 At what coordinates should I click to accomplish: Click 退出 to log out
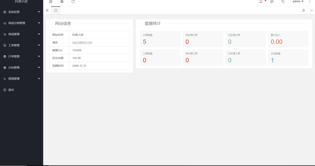tap(11, 90)
